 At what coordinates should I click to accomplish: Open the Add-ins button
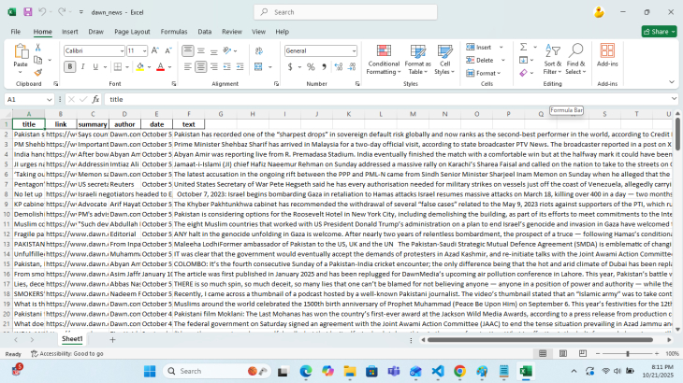tap(607, 56)
